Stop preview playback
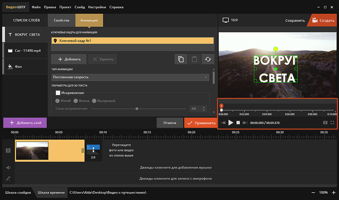Viewport: 339px width, 200px height. 238,123
